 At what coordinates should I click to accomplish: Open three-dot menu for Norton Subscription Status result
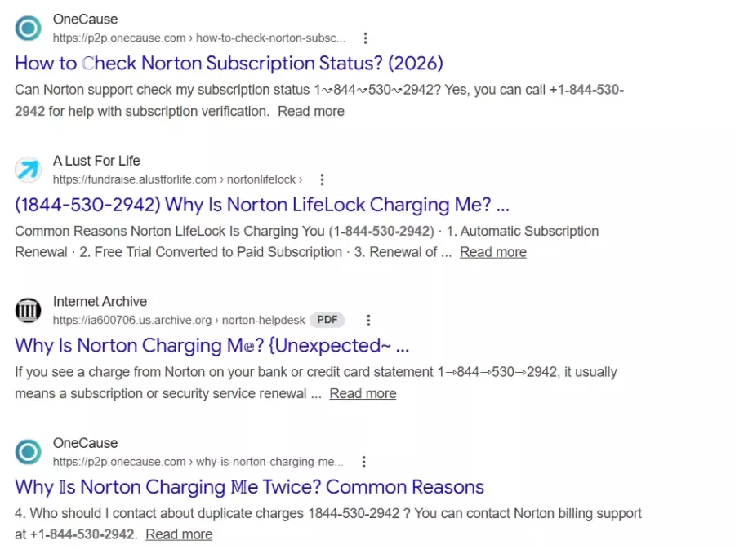click(365, 38)
